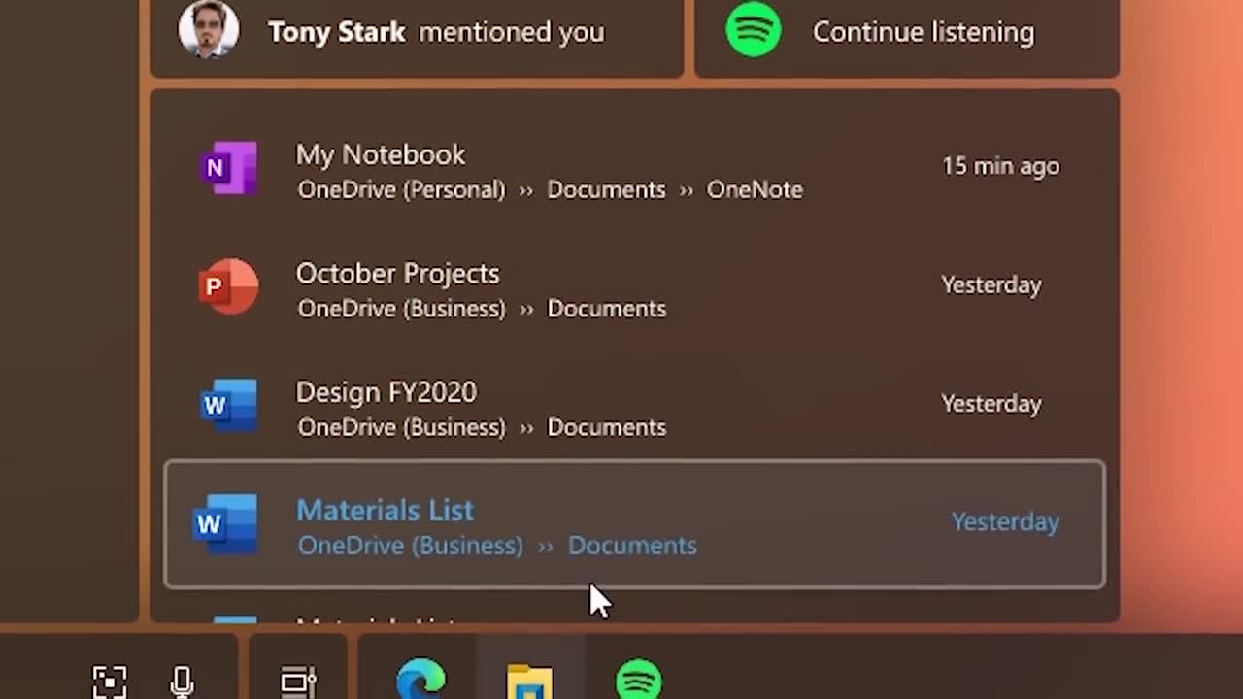Open the Continue listening card
The height and width of the screenshot is (699, 1243).
pos(907,37)
